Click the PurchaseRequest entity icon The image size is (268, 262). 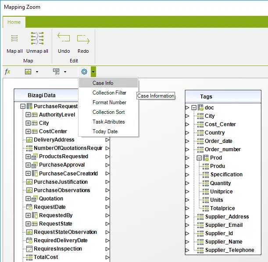coord(29,106)
